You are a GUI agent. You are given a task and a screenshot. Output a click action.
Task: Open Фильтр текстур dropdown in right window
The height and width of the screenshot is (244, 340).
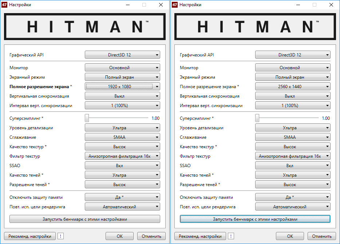(x=293, y=156)
